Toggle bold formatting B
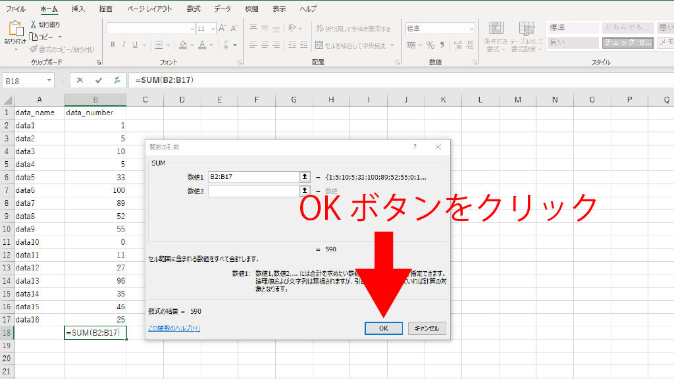674x379 pixels. pyautogui.click(x=113, y=45)
